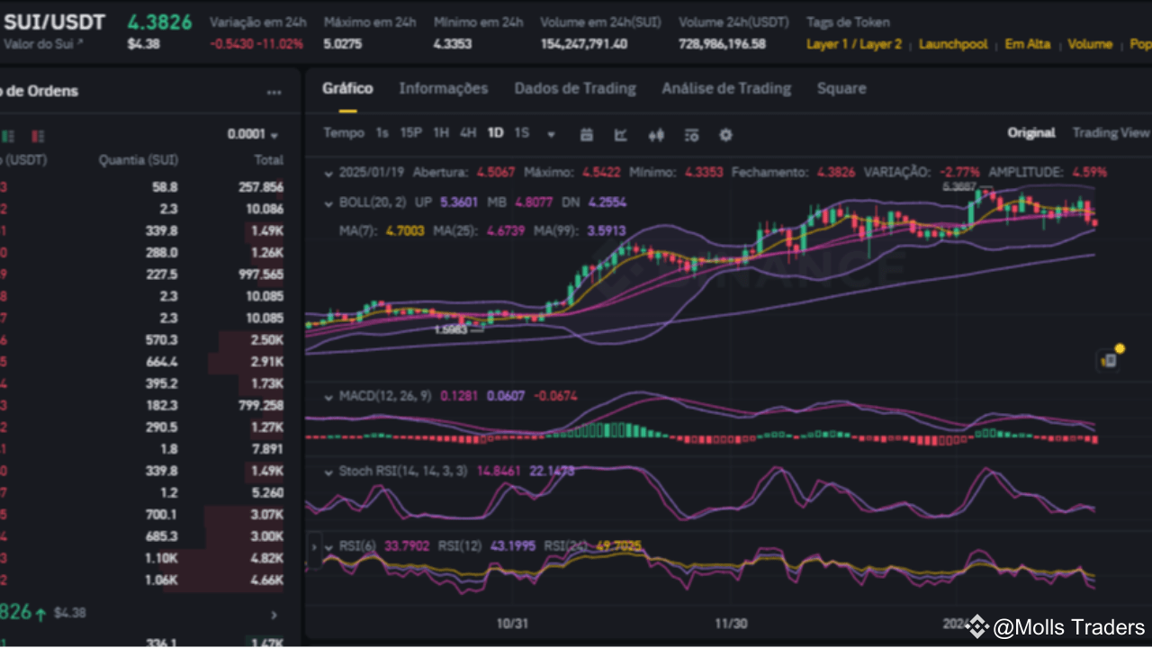Click the current price 4.3826 header
Viewport: 1152px width, 648px height.
pos(159,22)
